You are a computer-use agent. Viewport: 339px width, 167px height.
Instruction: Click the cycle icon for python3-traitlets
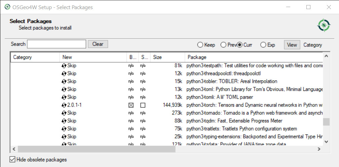64,129
